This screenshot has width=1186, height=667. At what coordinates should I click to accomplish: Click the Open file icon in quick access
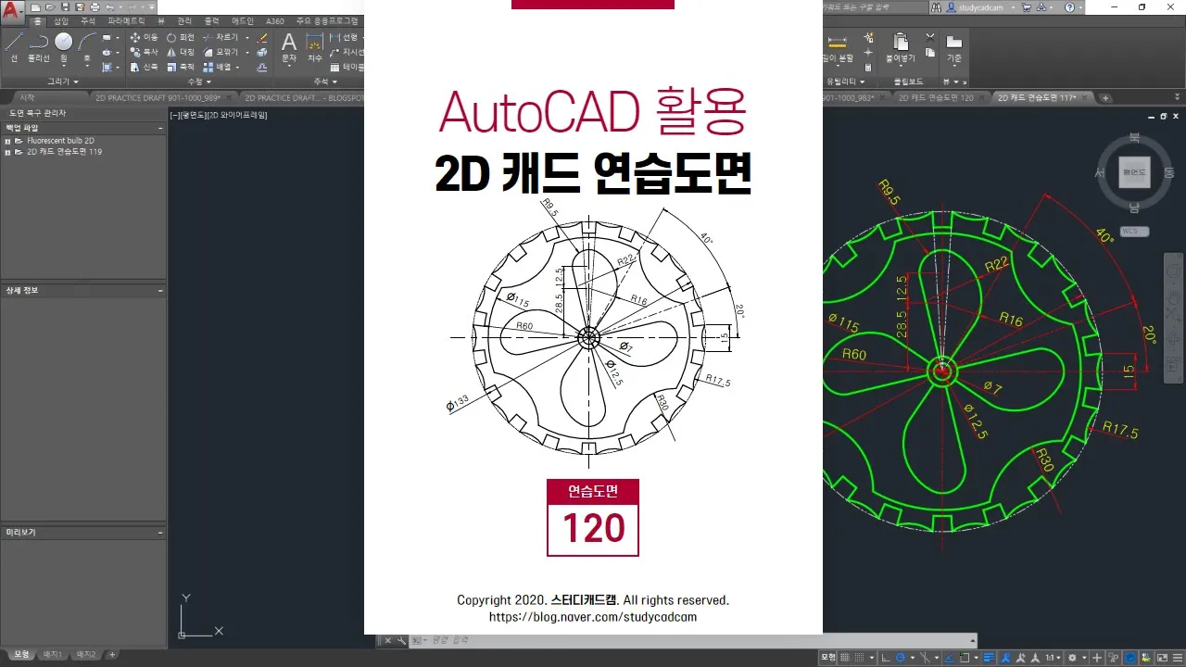click(x=50, y=6)
